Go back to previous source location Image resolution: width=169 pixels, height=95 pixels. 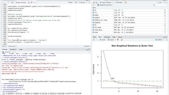click(3, 2)
